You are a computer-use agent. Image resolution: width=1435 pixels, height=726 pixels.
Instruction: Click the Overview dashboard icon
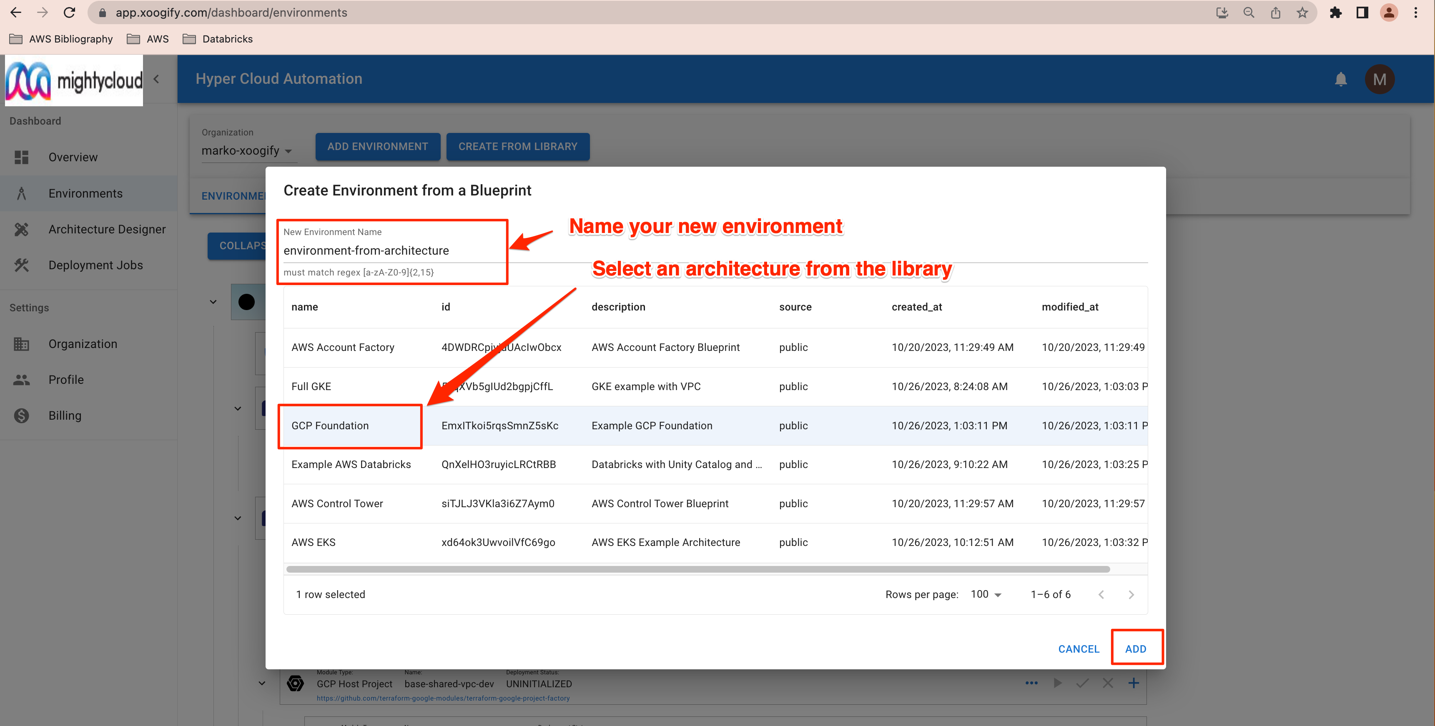coord(22,158)
